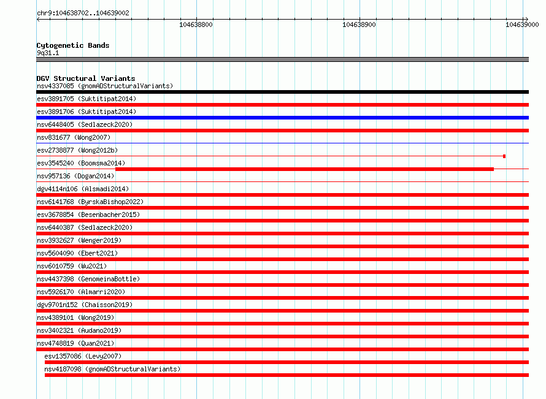Select the red bar beneath esv1357086 Levy2007
The image size is (546, 399).
click(286, 362)
